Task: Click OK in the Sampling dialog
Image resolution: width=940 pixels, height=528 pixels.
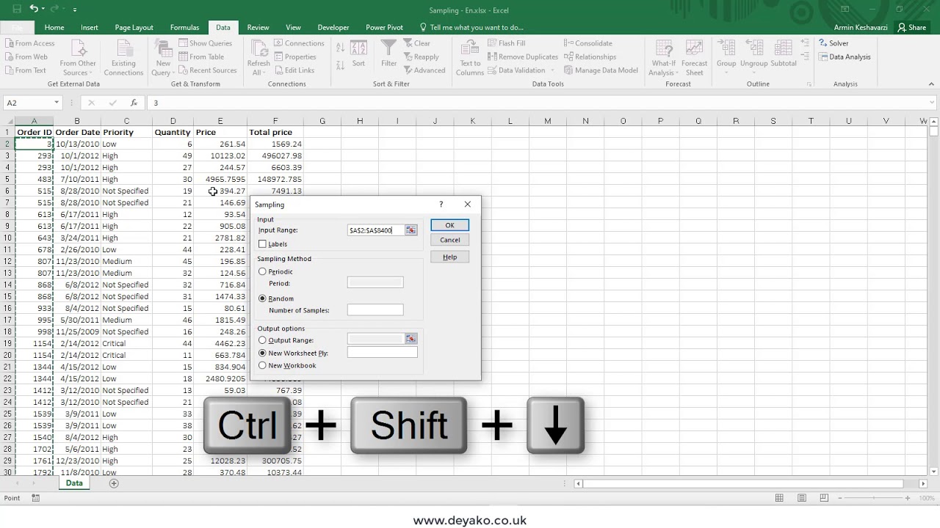Action: click(x=449, y=225)
